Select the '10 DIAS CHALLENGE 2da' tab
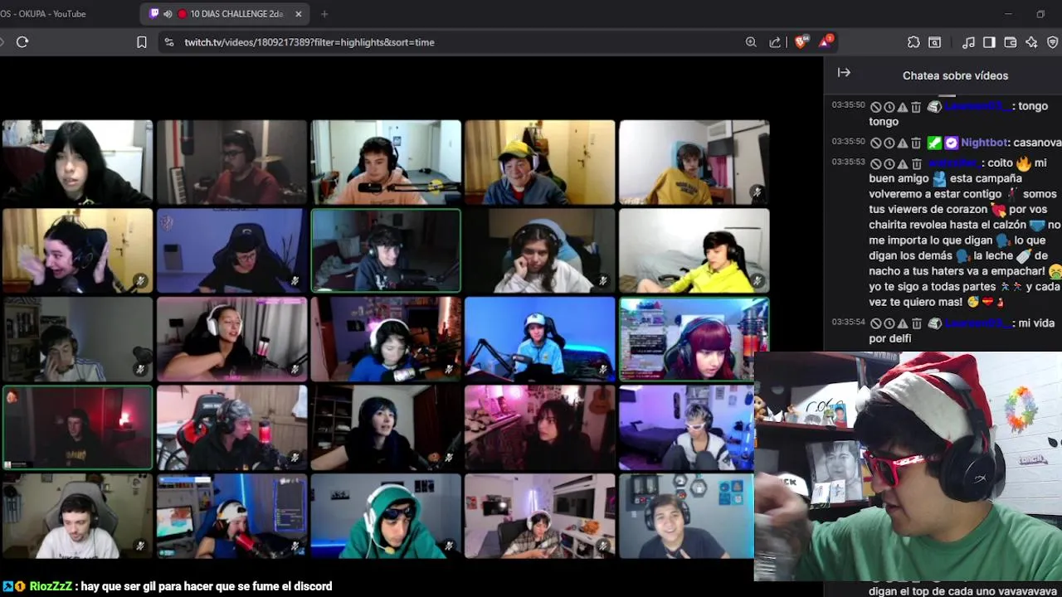The width and height of the screenshot is (1062, 597). coord(227,14)
